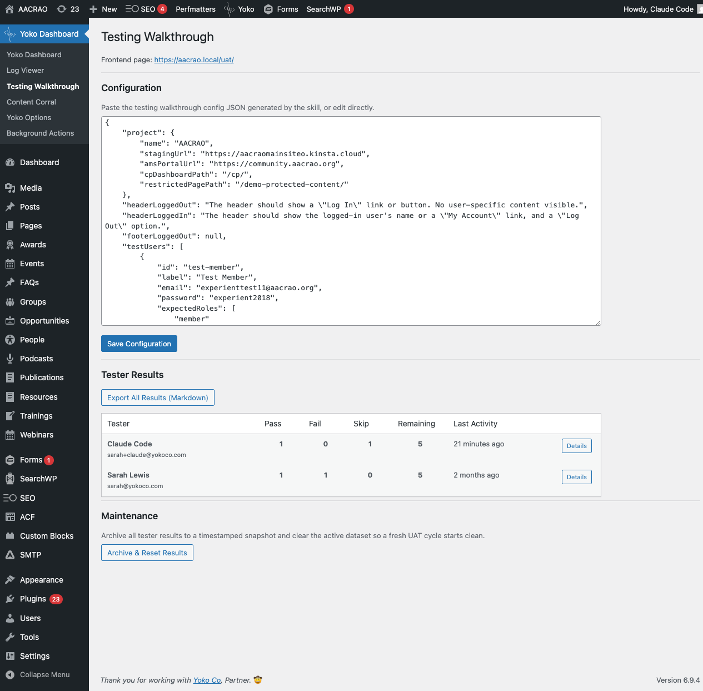Click the SMTP icon in sidebar

click(x=10, y=555)
